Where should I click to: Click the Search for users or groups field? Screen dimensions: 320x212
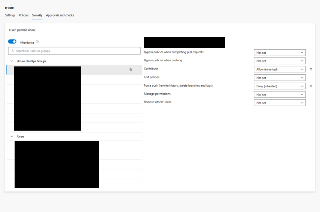point(74,51)
